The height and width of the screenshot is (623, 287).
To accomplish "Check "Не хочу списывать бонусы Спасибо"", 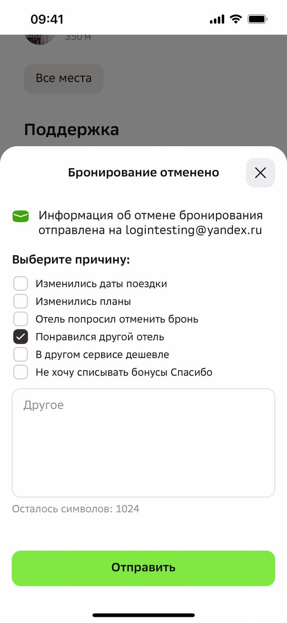I will (20, 372).
